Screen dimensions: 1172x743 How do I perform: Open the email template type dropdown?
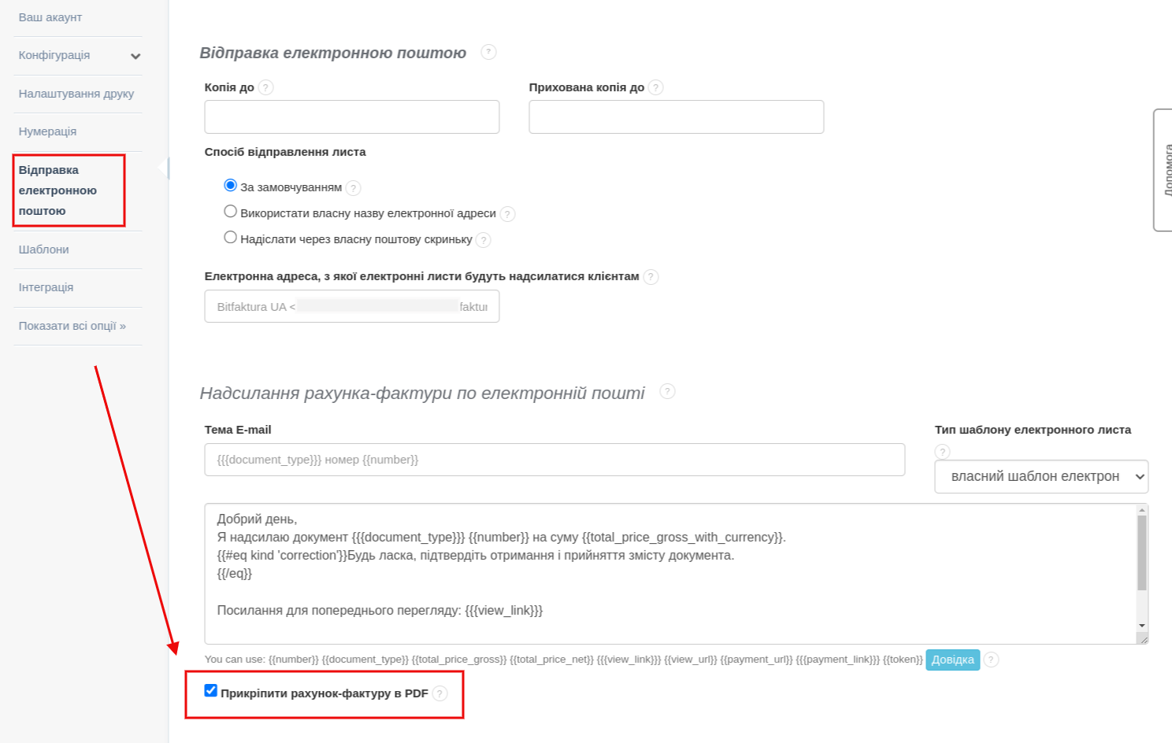click(1040, 476)
